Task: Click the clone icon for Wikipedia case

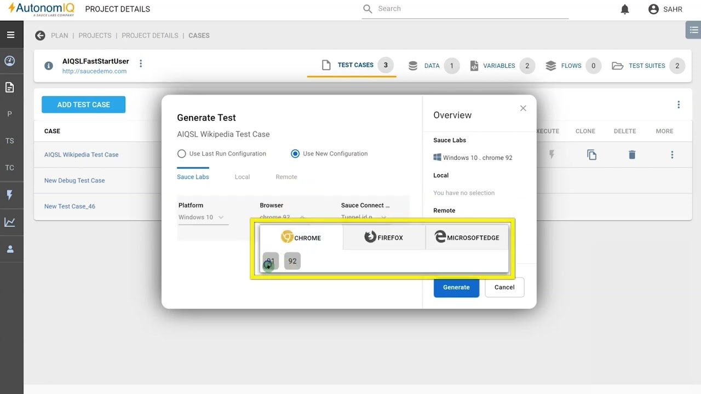Action: click(x=591, y=155)
